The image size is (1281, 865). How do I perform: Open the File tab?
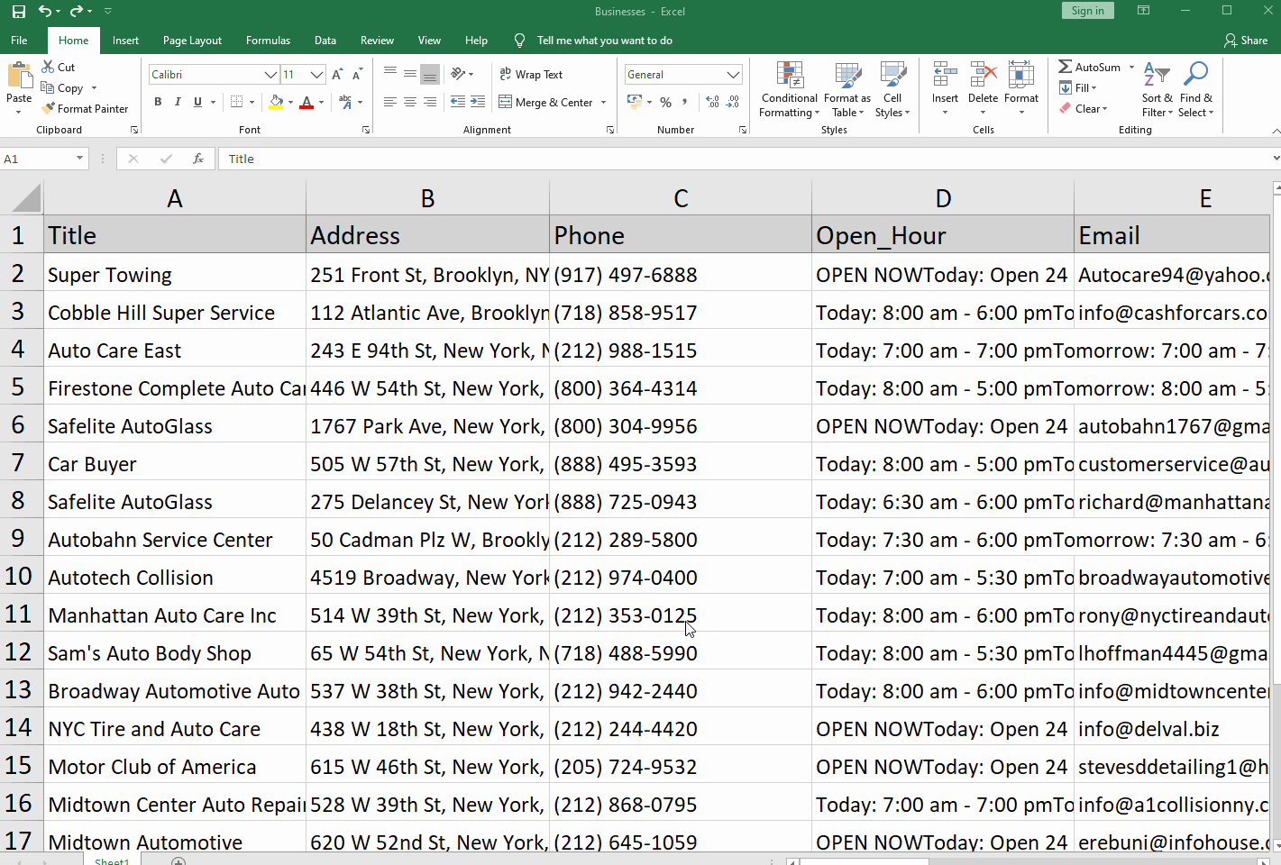click(19, 41)
